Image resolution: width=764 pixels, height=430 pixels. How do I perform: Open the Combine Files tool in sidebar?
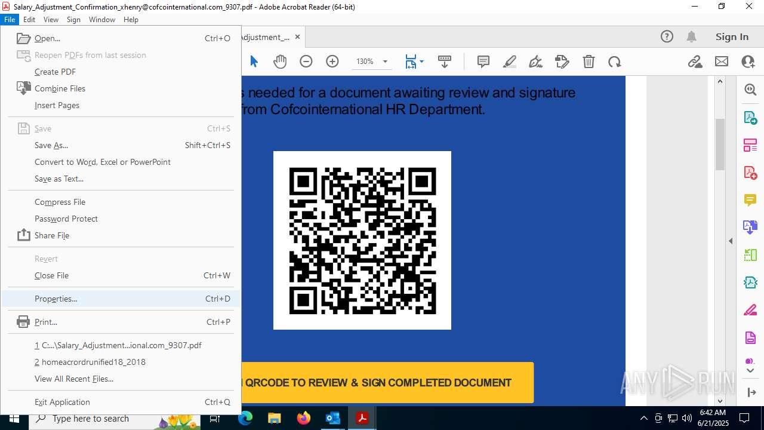click(x=750, y=228)
